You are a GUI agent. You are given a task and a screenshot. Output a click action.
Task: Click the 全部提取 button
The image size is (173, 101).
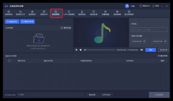click(x=159, y=95)
